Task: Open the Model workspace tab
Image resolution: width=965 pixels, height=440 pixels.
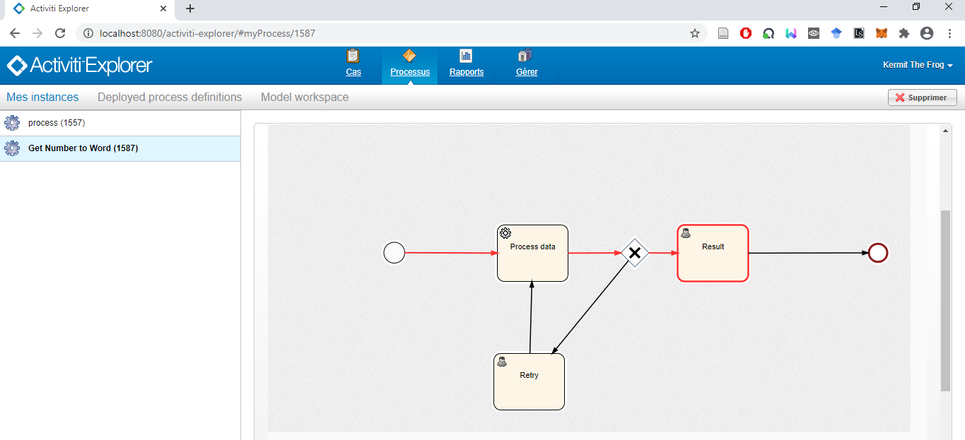Action: click(305, 97)
